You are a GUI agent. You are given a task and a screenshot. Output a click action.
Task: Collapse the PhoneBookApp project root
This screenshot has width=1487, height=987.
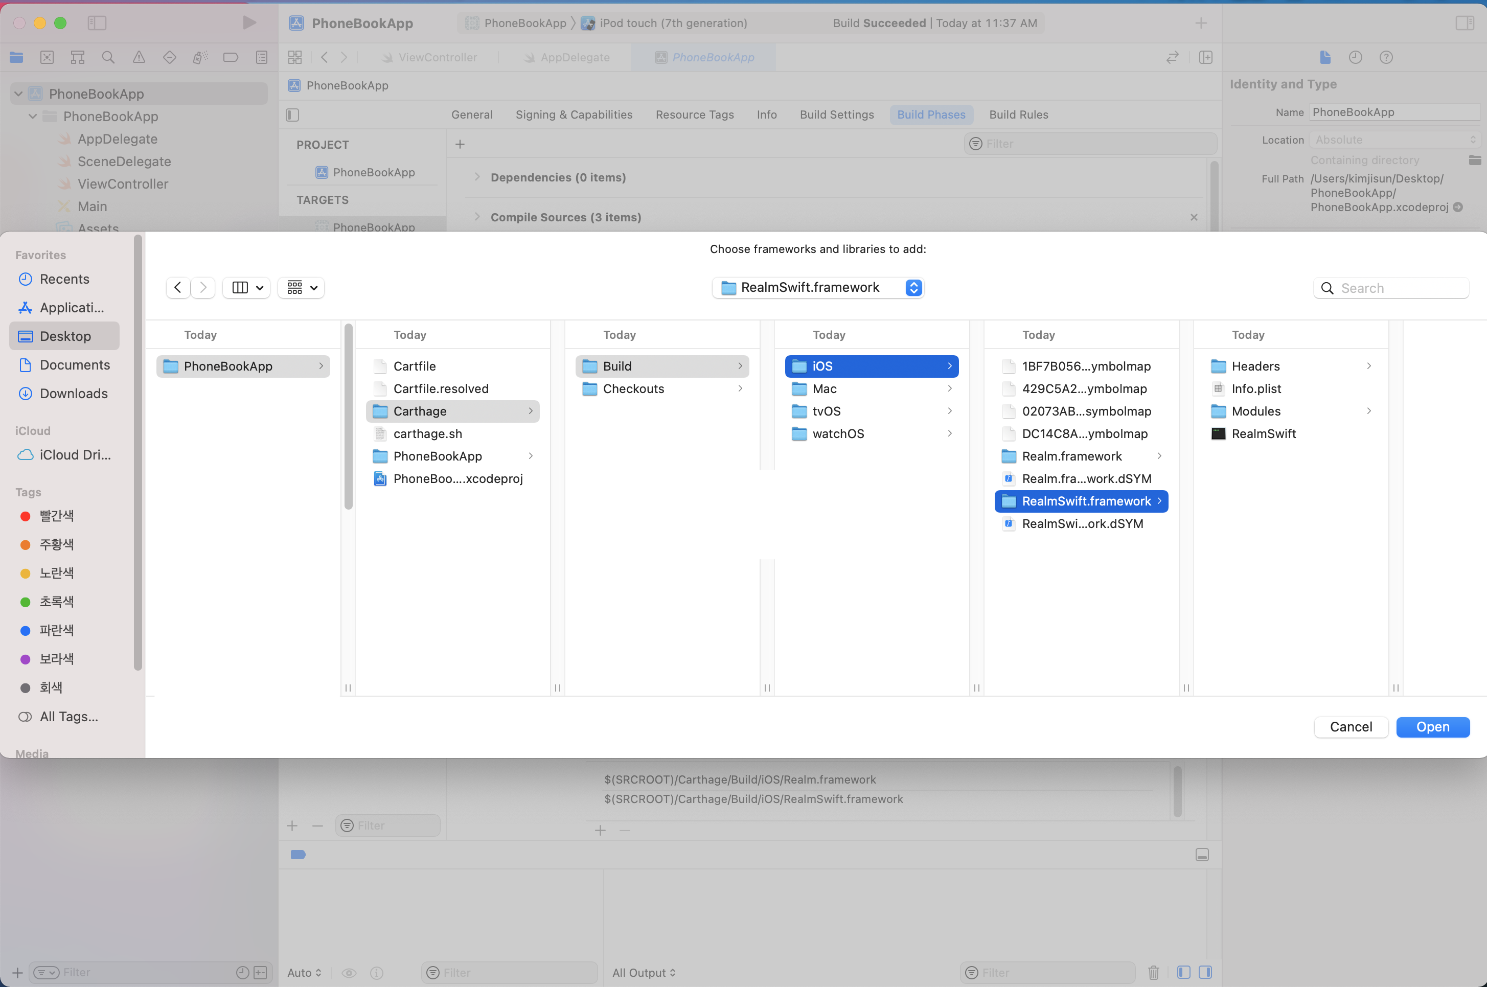tap(18, 94)
